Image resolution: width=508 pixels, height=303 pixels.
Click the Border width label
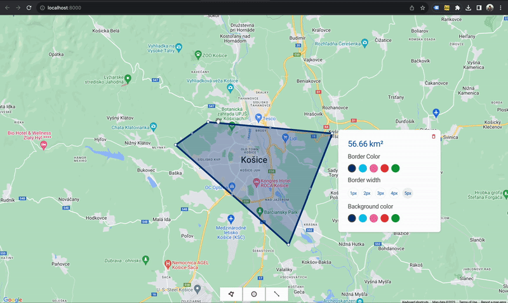[364, 180]
